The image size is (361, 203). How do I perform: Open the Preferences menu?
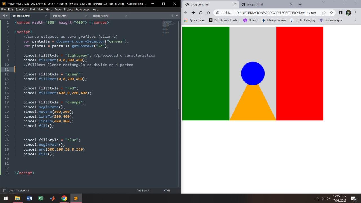coord(82,9)
